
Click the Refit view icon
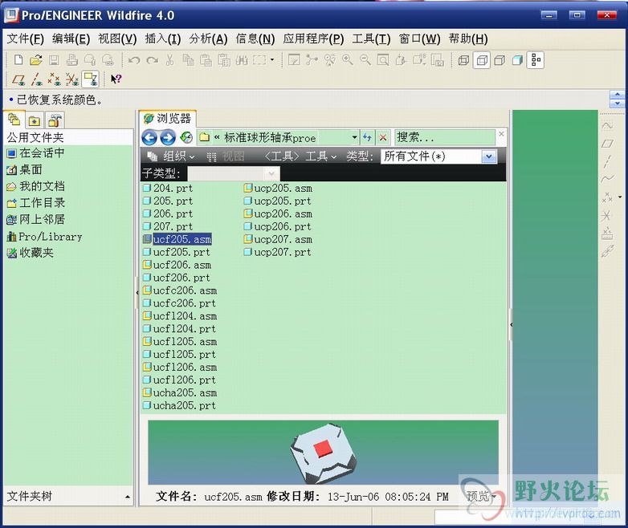tap(383, 60)
